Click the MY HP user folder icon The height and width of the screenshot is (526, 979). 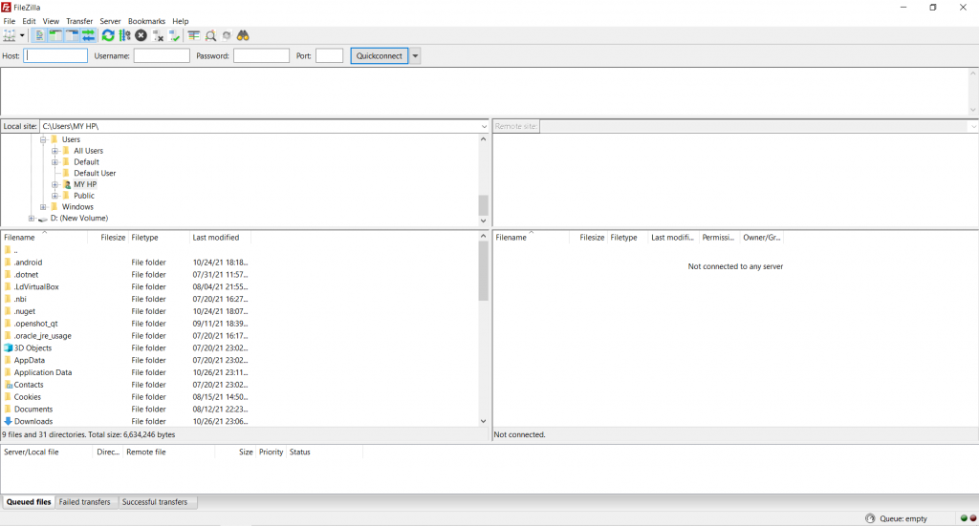[67, 184]
